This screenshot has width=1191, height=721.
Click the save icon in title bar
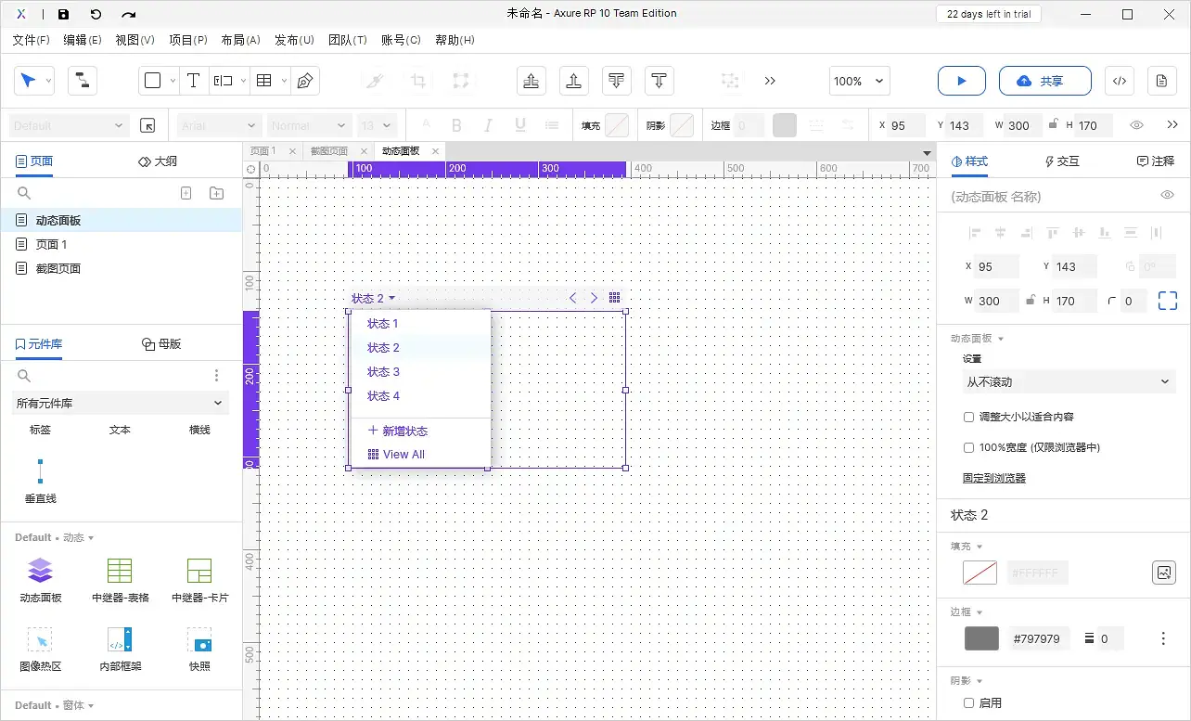63,14
